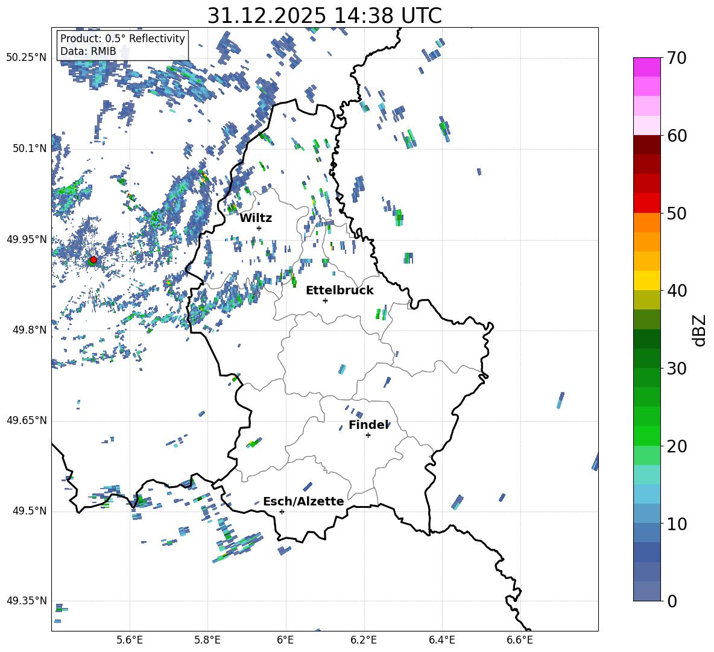The height and width of the screenshot is (652, 714).
Task: Click the Wiltz city label
Action: (256, 218)
